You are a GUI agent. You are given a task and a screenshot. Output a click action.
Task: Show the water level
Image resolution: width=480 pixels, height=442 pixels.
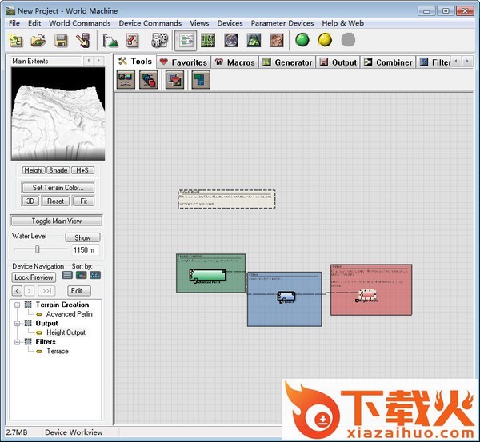[x=82, y=237]
